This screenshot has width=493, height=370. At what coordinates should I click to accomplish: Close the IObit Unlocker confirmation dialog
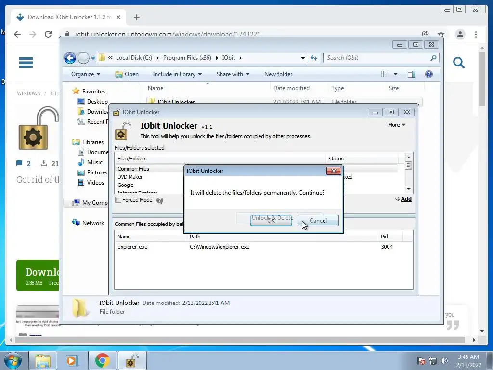tap(334, 171)
